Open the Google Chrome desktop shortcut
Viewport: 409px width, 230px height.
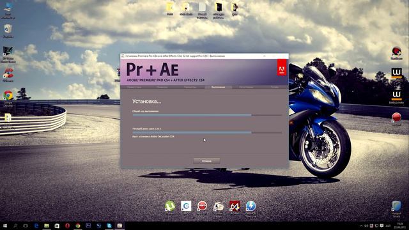[x=8, y=96]
